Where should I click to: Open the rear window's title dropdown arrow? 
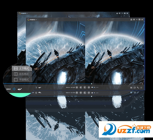27,13
